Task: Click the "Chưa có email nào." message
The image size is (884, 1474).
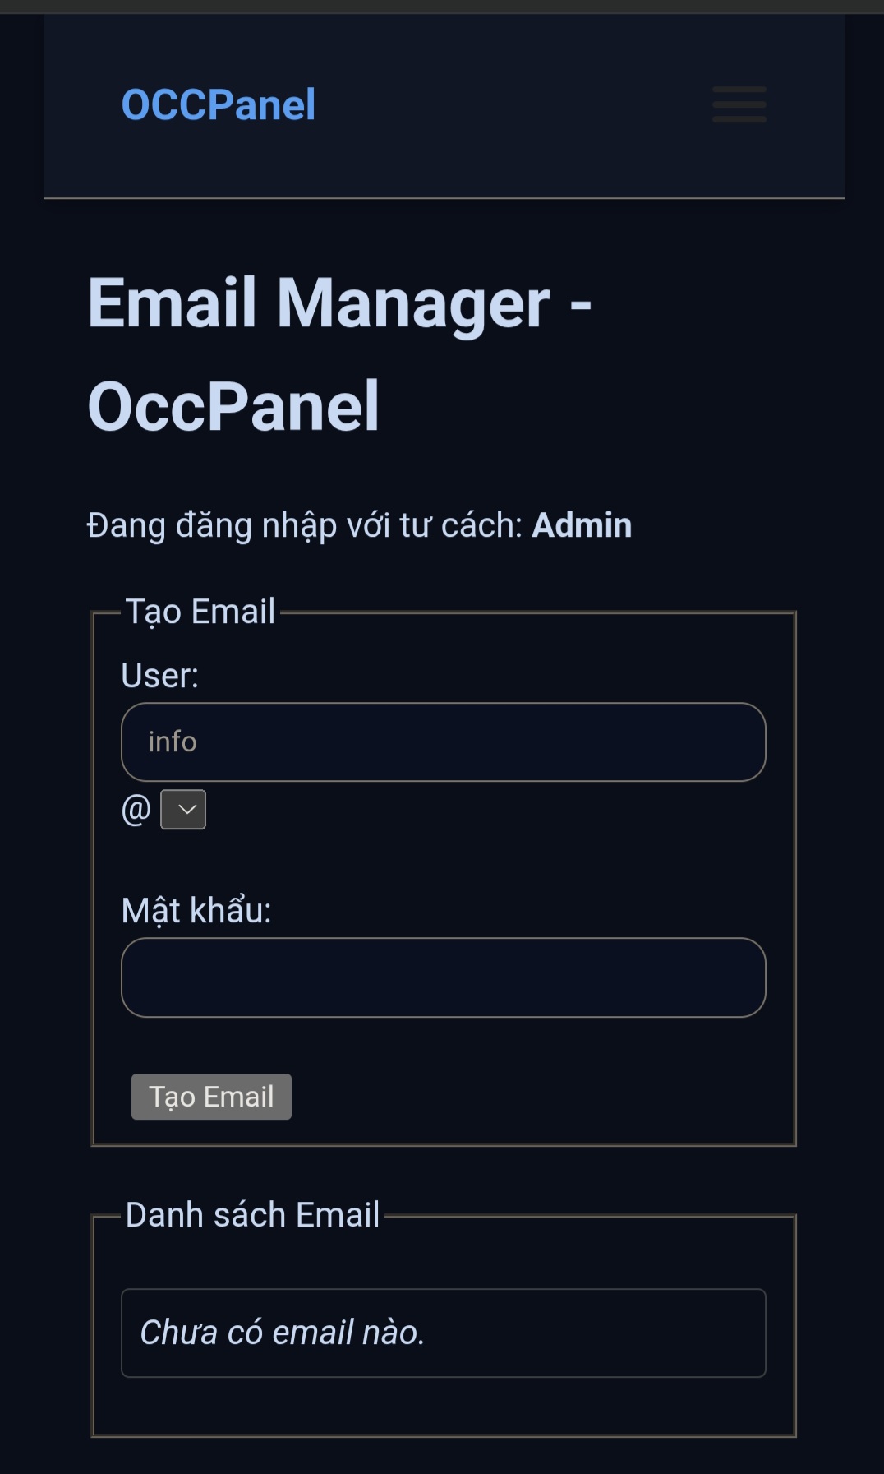Action: (x=282, y=1333)
